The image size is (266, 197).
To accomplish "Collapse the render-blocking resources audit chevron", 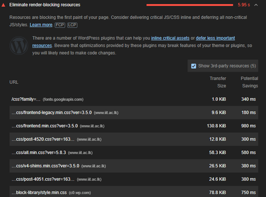I will point(256,5).
